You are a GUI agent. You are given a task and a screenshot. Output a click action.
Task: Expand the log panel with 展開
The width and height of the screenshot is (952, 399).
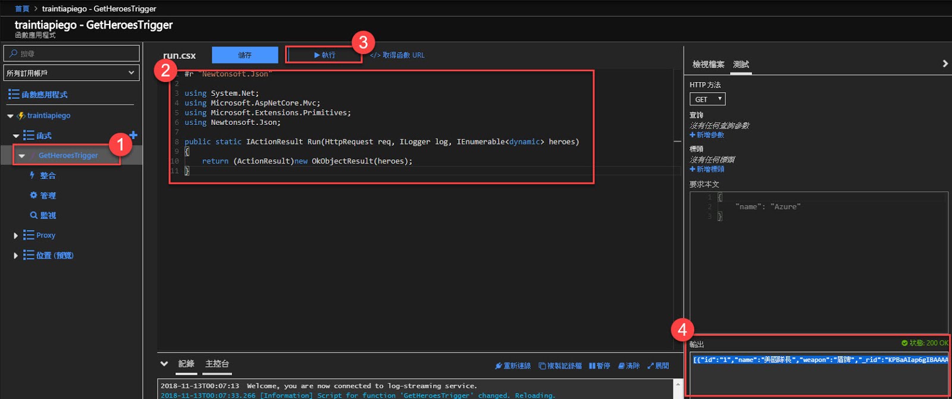(x=658, y=366)
